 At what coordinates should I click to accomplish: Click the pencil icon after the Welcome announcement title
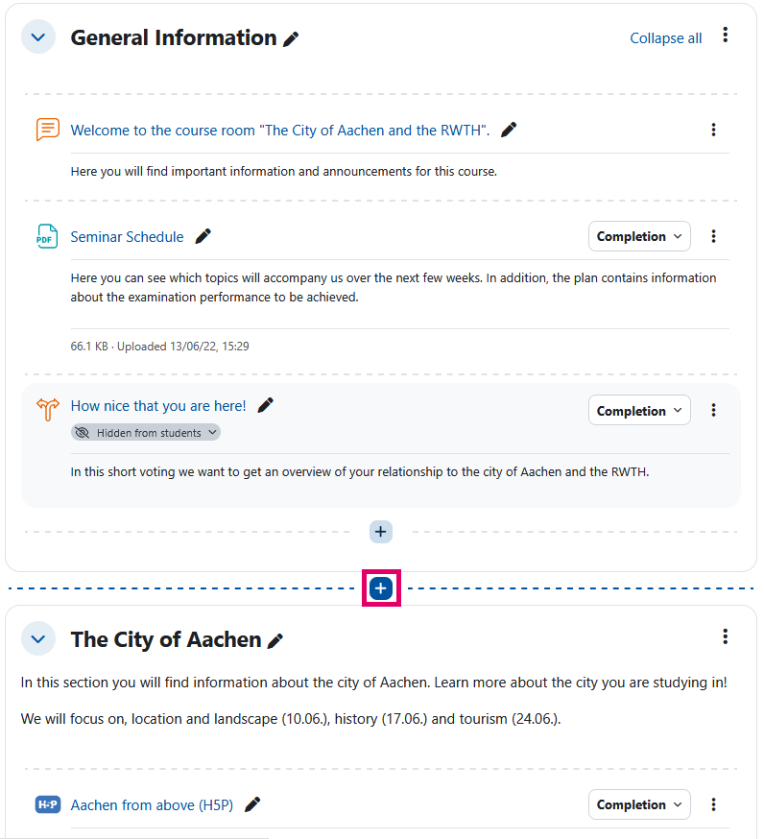[x=508, y=129]
